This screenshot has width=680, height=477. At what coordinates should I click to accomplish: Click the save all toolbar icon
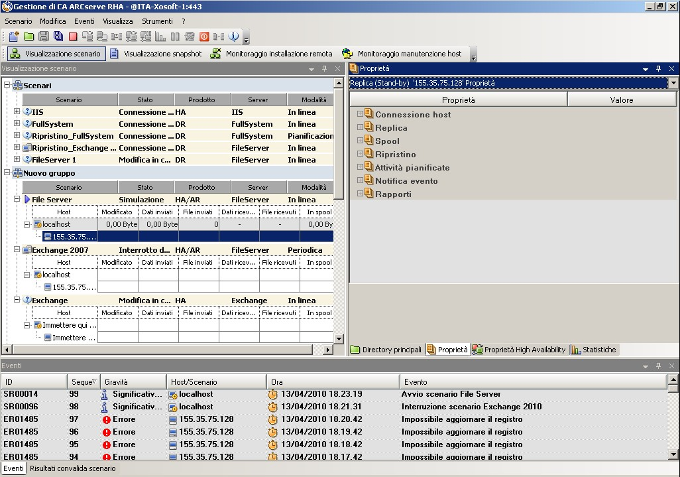click(58, 36)
